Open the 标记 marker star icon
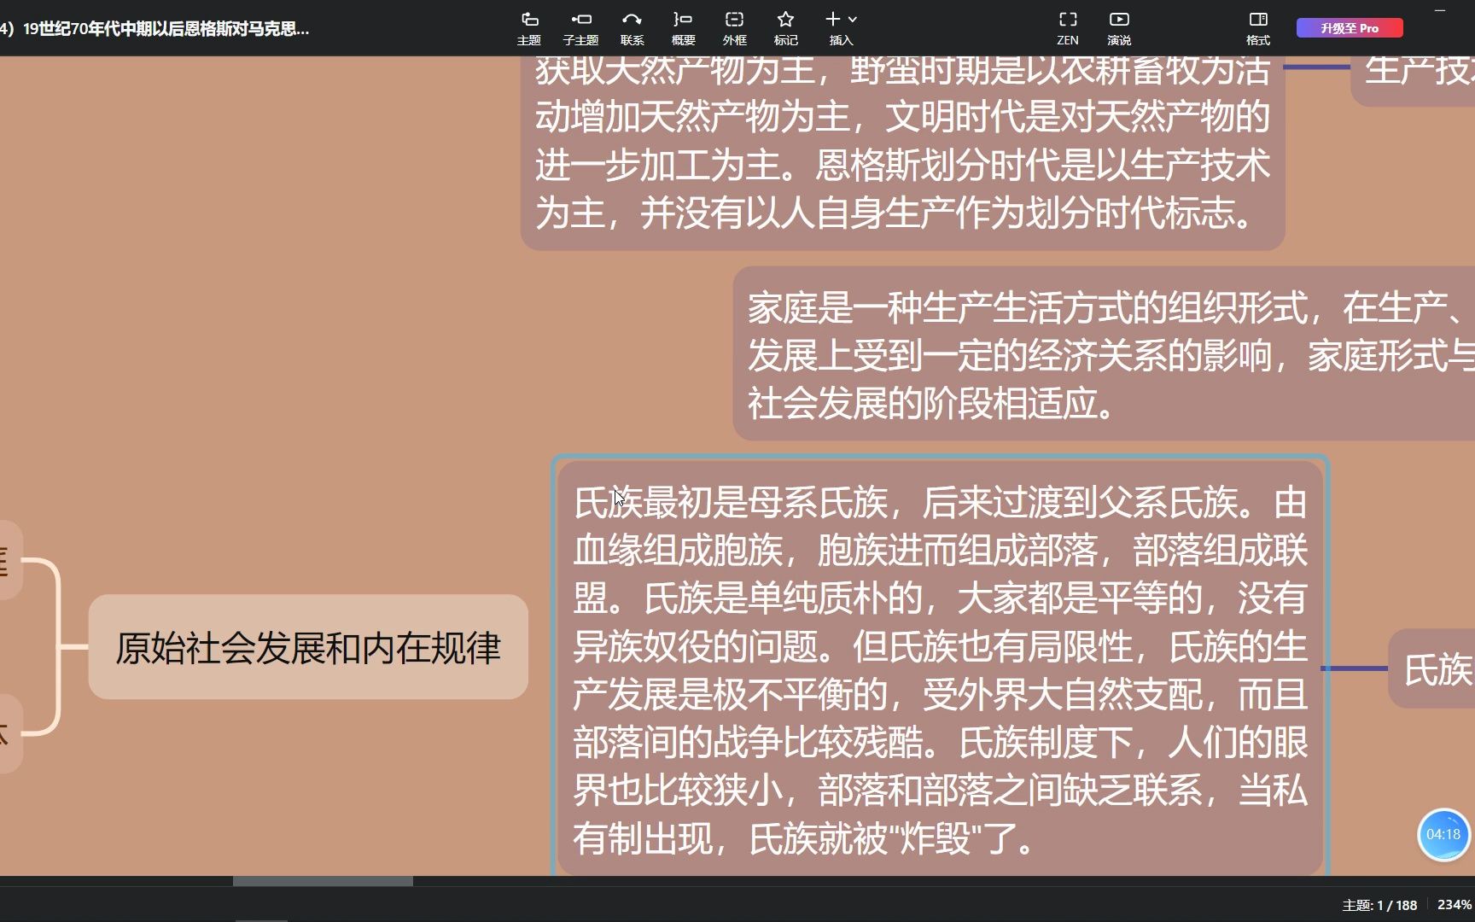The height and width of the screenshot is (922, 1475). pos(785,28)
